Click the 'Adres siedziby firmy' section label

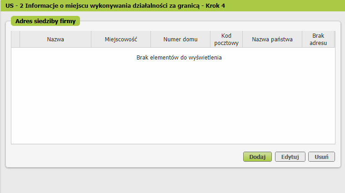point(45,21)
